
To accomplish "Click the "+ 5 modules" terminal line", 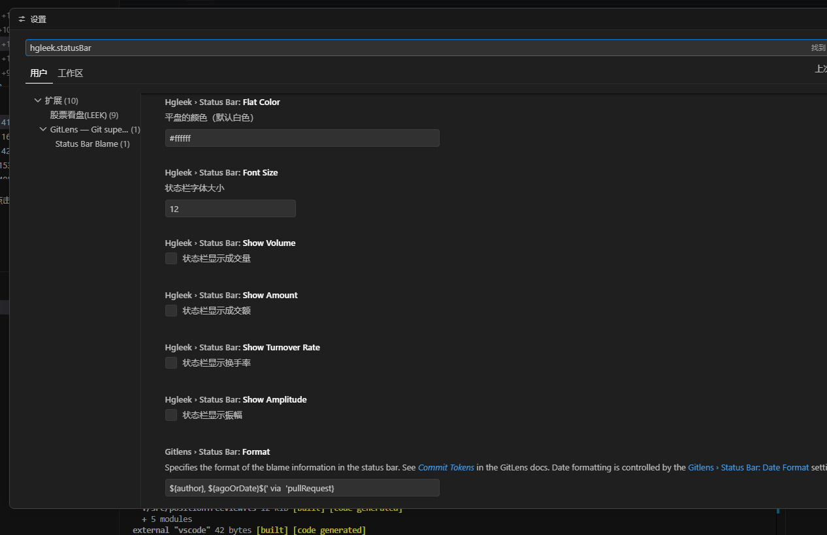I will tap(167, 519).
